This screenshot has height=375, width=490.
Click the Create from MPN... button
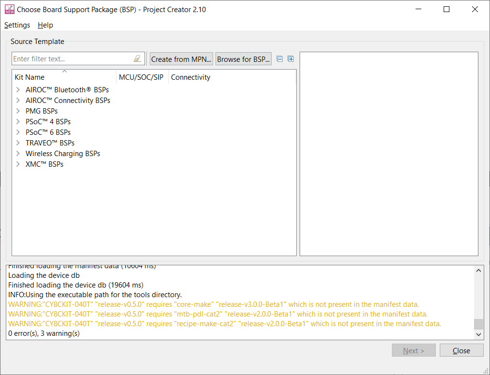181,59
